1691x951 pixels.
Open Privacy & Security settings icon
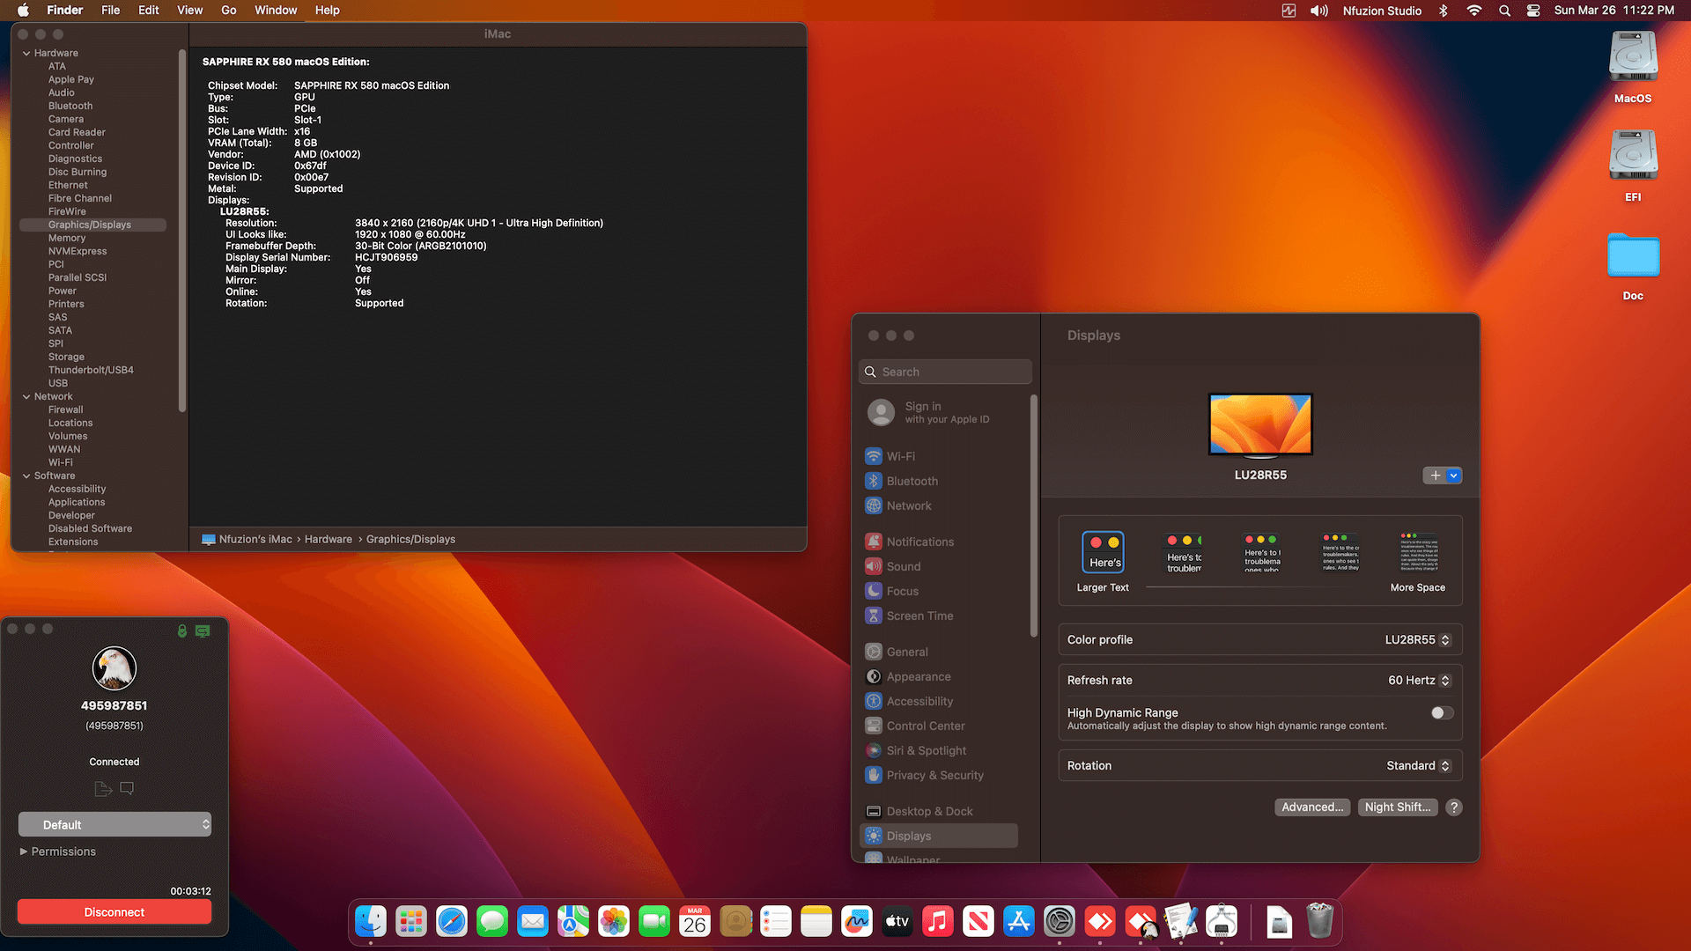[x=874, y=775]
